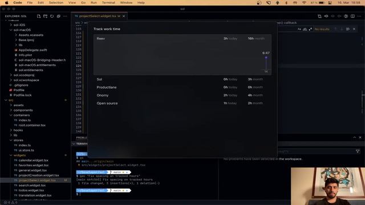Screen dimensions: 365x205
Task: Toggle Match Case in find widget
Action: tap(299, 29)
